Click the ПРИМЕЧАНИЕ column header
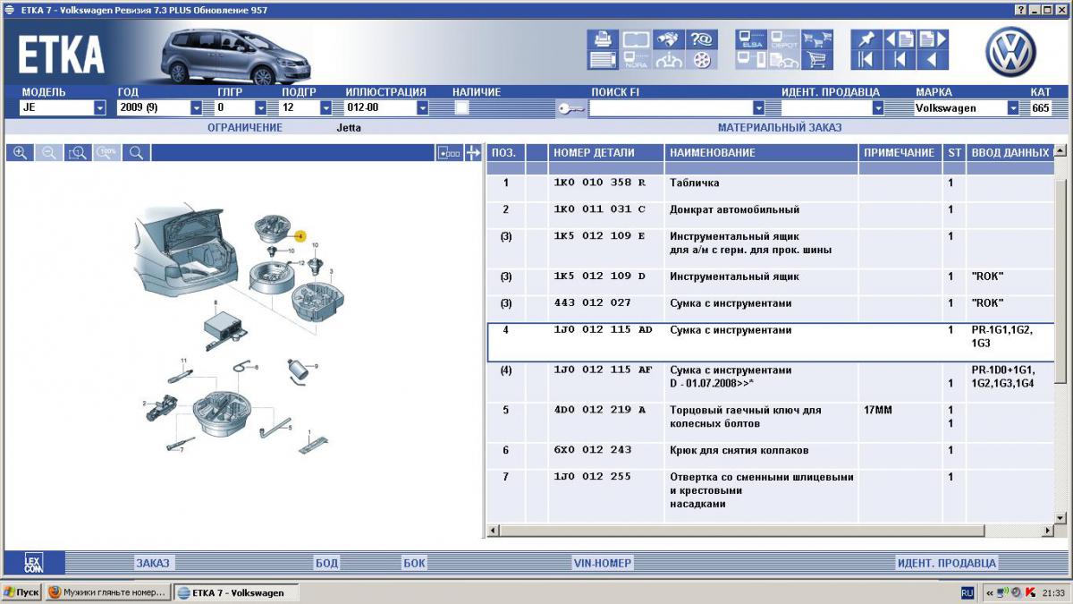This screenshot has width=1073, height=604. [900, 153]
